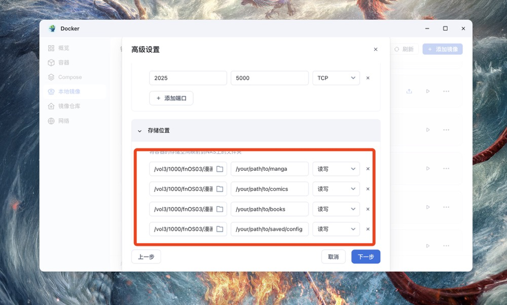Open 网络 network sidebar item

click(x=75, y=121)
